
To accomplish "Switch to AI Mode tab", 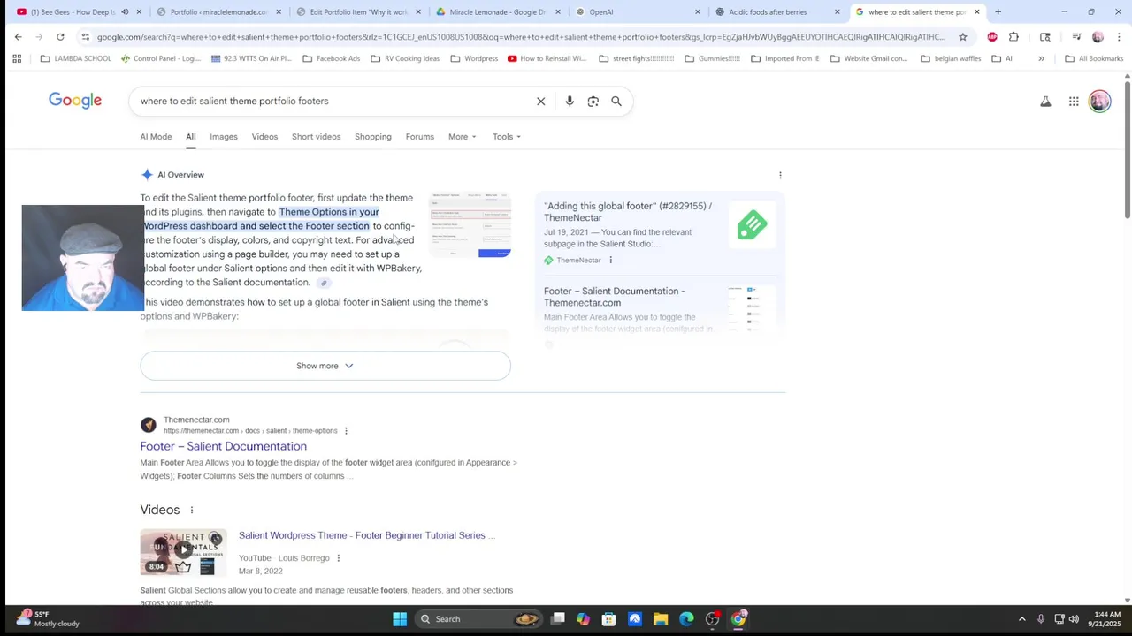I will [x=156, y=137].
